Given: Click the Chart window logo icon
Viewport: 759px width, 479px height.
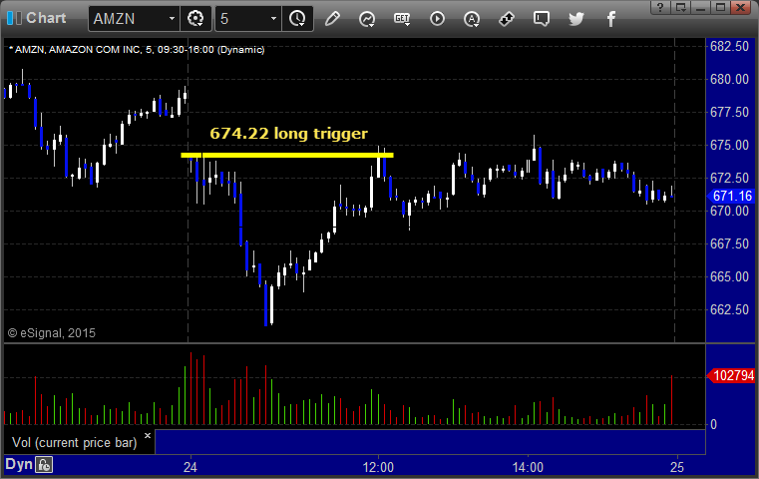Looking at the screenshot, I should pyautogui.click(x=14, y=18).
